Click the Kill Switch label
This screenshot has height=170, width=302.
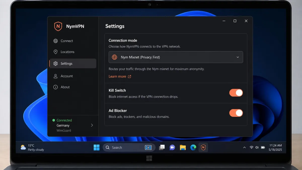point(117,90)
